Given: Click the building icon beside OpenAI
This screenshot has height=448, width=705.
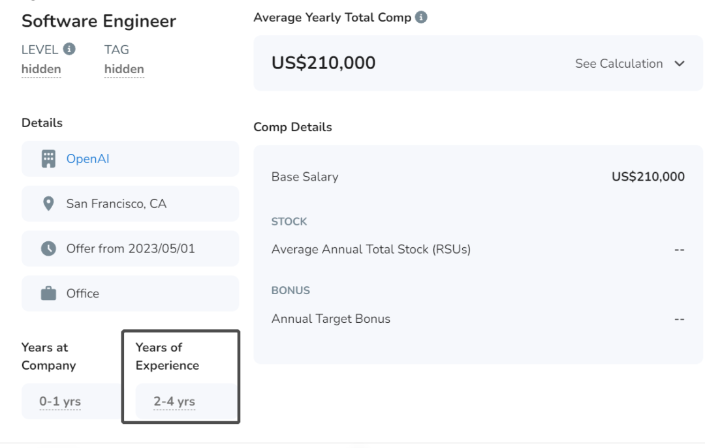Looking at the screenshot, I should (x=48, y=158).
